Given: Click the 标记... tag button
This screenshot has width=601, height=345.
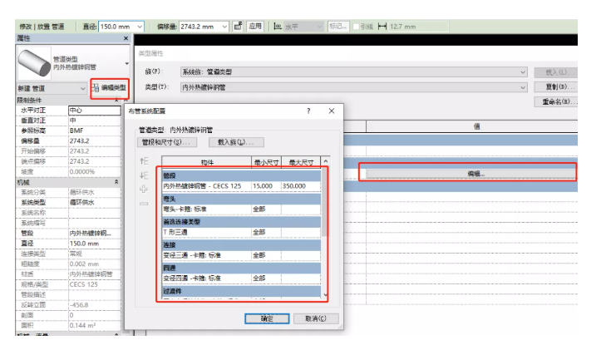Looking at the screenshot, I should pos(338,27).
